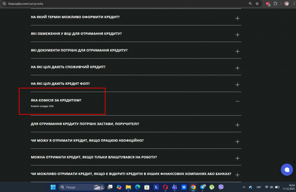Open the zoom magnifier icon in address bar
Image resolution: width=296 pixels, height=192 pixels.
(x=250, y=3)
